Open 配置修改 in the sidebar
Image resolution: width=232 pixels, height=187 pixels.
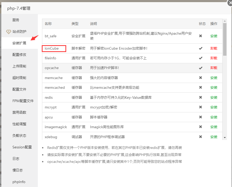coord(19,55)
